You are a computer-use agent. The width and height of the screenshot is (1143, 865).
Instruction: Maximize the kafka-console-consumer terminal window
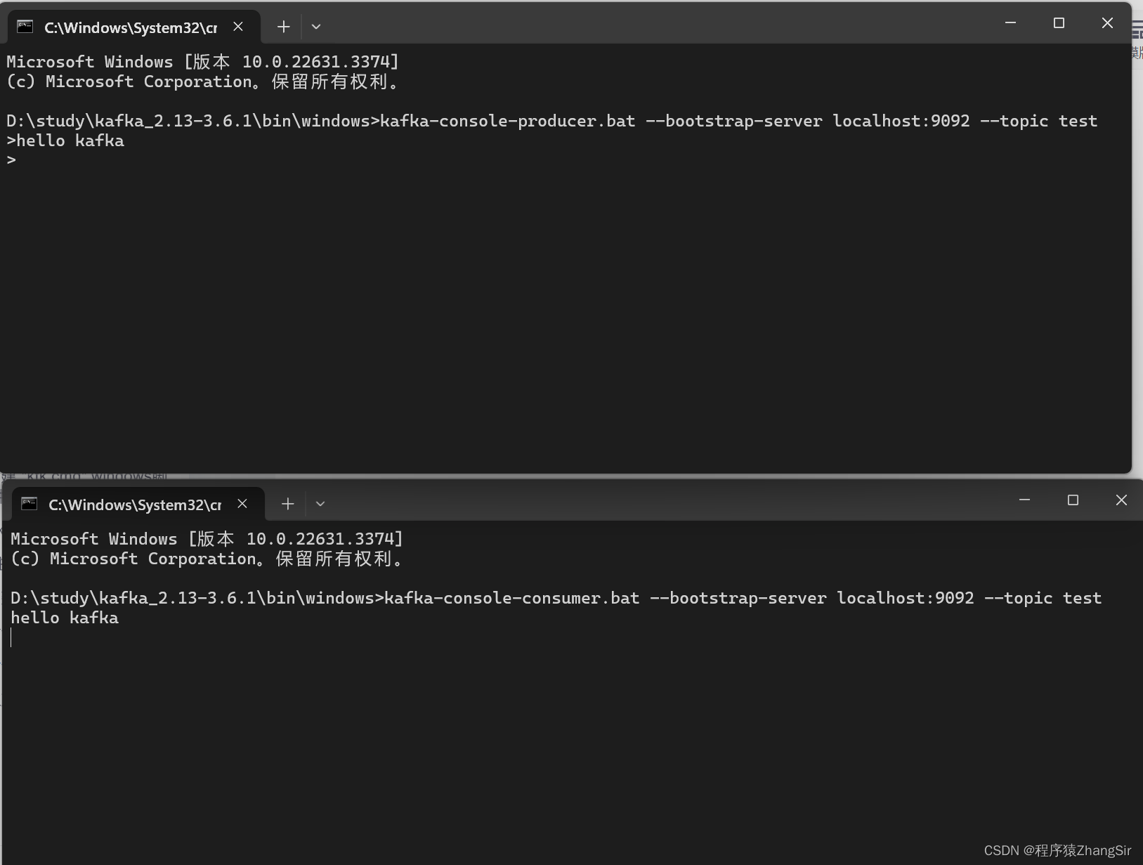[1073, 500]
